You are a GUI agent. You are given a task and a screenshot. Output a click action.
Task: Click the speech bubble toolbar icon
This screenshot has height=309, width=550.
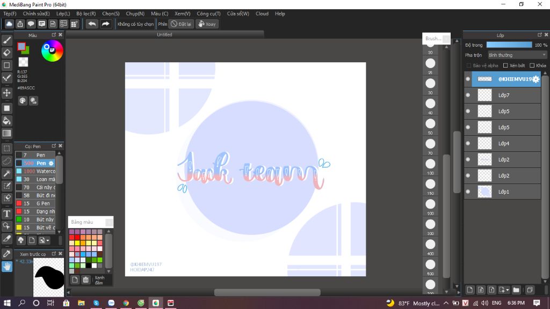[31, 24]
